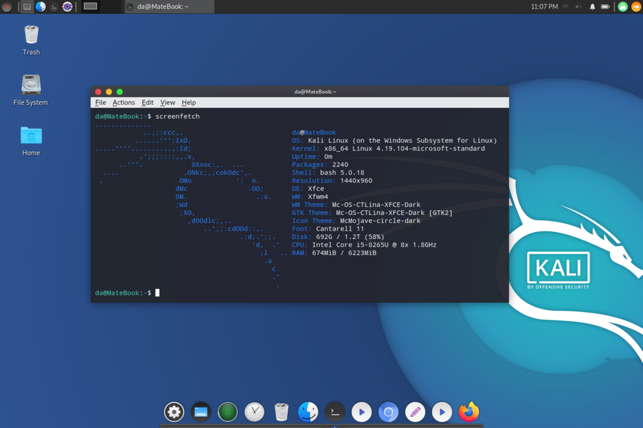The image size is (643, 428).
Task: Open notifications bell in top panel
Action: pos(592,7)
